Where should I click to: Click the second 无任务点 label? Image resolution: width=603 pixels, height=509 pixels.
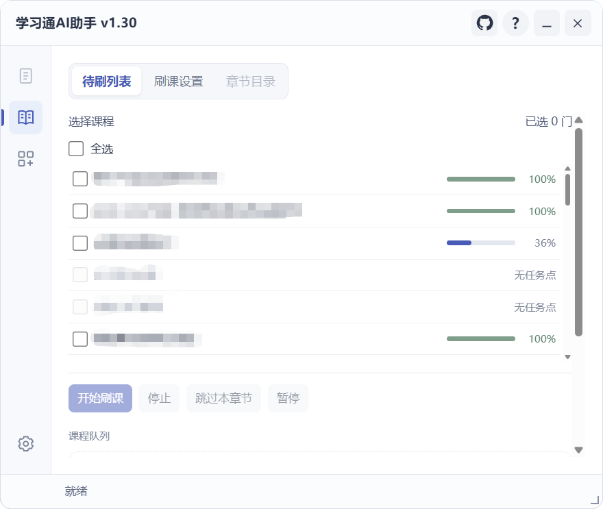[x=535, y=307]
